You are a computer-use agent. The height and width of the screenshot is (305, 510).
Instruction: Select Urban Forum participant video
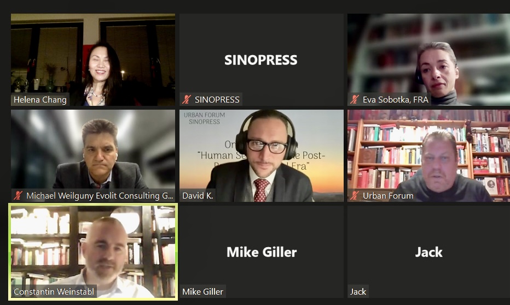tap(428, 156)
